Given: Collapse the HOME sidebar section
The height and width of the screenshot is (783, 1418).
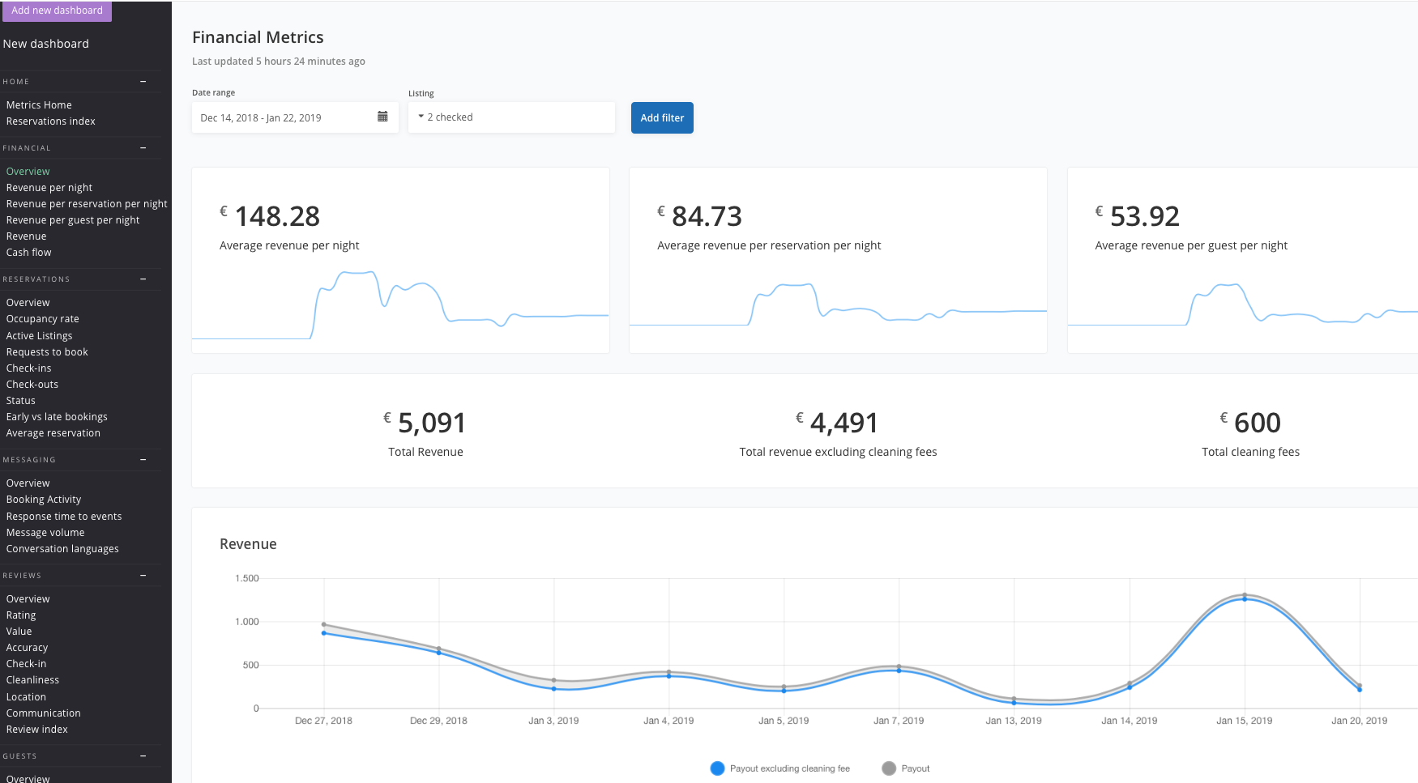Looking at the screenshot, I should [143, 82].
